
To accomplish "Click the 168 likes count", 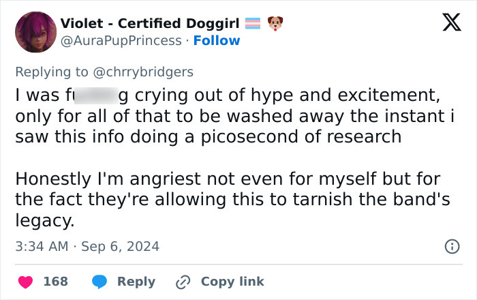I will [55, 282].
